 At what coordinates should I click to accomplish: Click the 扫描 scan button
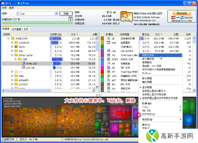coord(66,13)
